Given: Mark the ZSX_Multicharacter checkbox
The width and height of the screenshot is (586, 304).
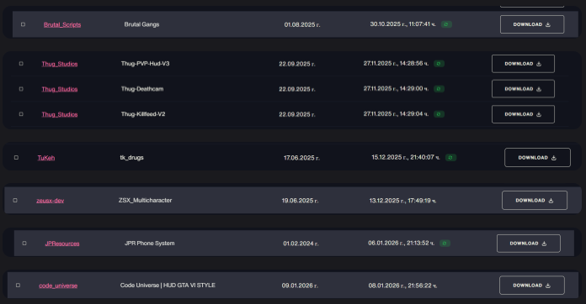Looking at the screenshot, I should point(15,201).
